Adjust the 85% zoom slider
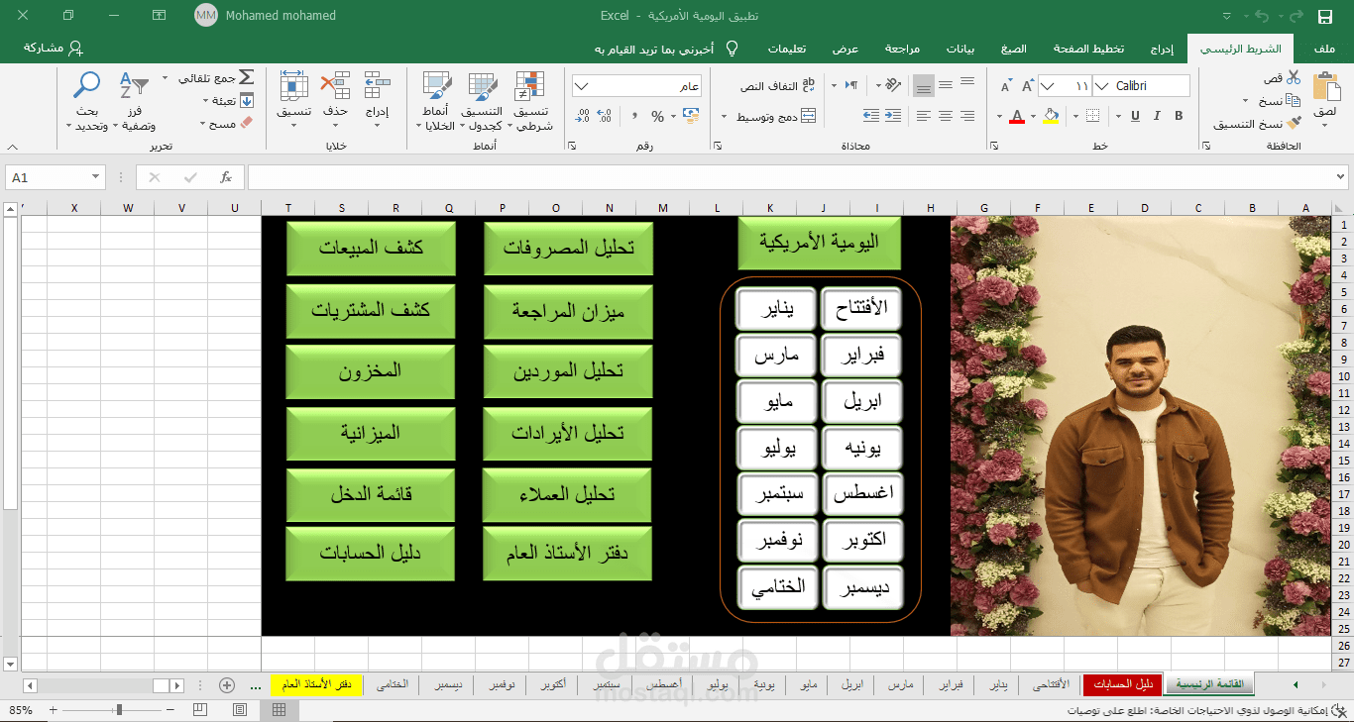This screenshot has height=722, width=1354. pos(117,709)
